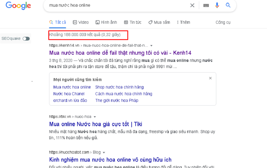Expand dropdown arrow next to nuochoatot.com URL
Viewport: 267px width, 168px height.
(x=104, y=153)
